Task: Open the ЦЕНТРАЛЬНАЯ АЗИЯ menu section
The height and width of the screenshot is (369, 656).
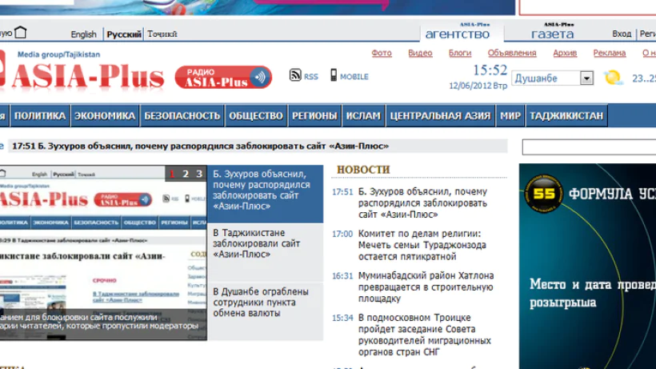Action: (440, 116)
